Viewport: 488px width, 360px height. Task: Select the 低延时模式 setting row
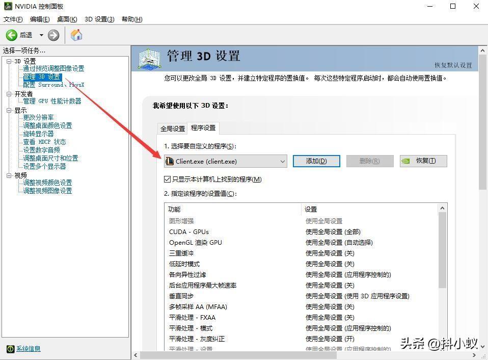point(301,264)
